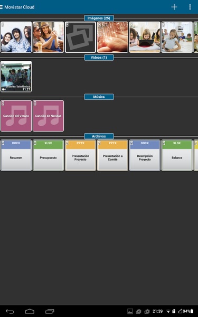Open the Balance XLSX file

pyautogui.click(x=177, y=155)
